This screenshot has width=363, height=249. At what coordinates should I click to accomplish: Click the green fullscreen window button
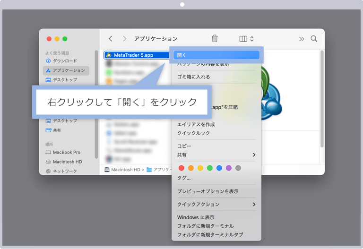65,39
